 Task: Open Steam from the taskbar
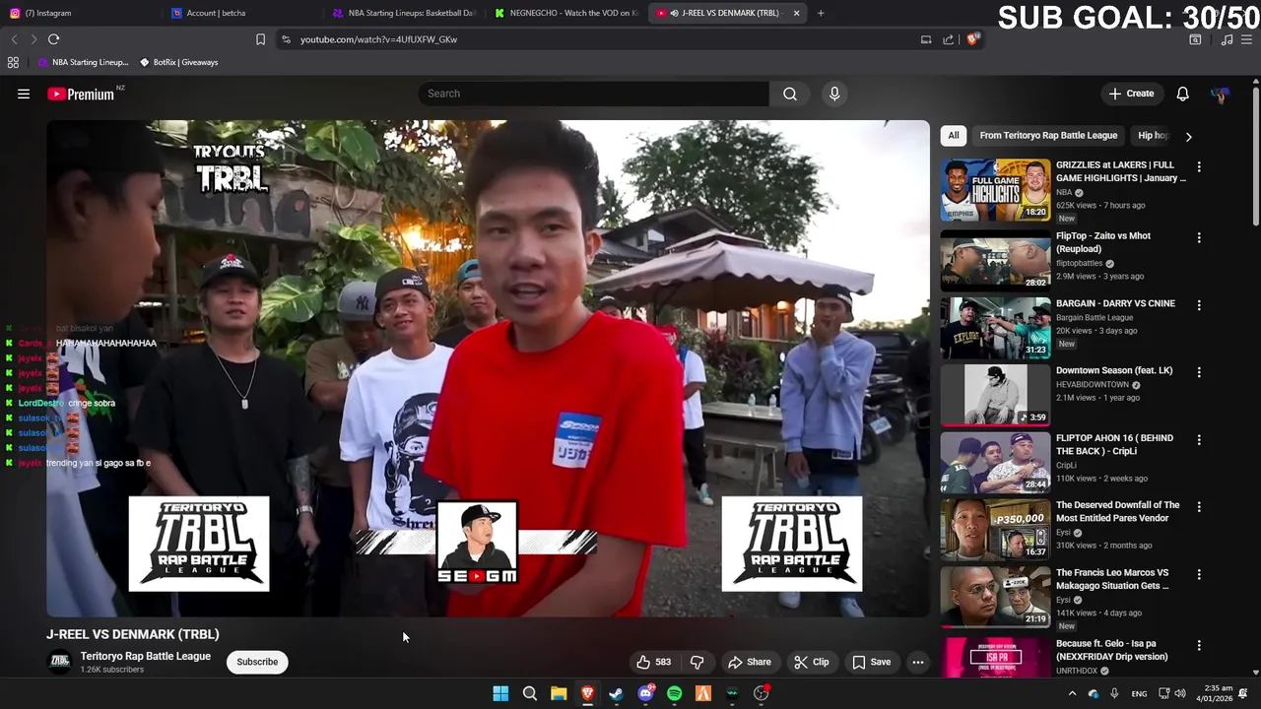coord(616,693)
